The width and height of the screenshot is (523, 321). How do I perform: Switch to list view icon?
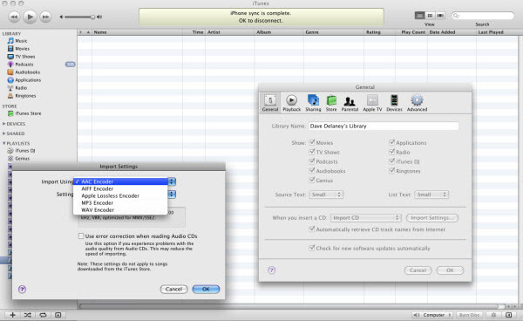419,16
